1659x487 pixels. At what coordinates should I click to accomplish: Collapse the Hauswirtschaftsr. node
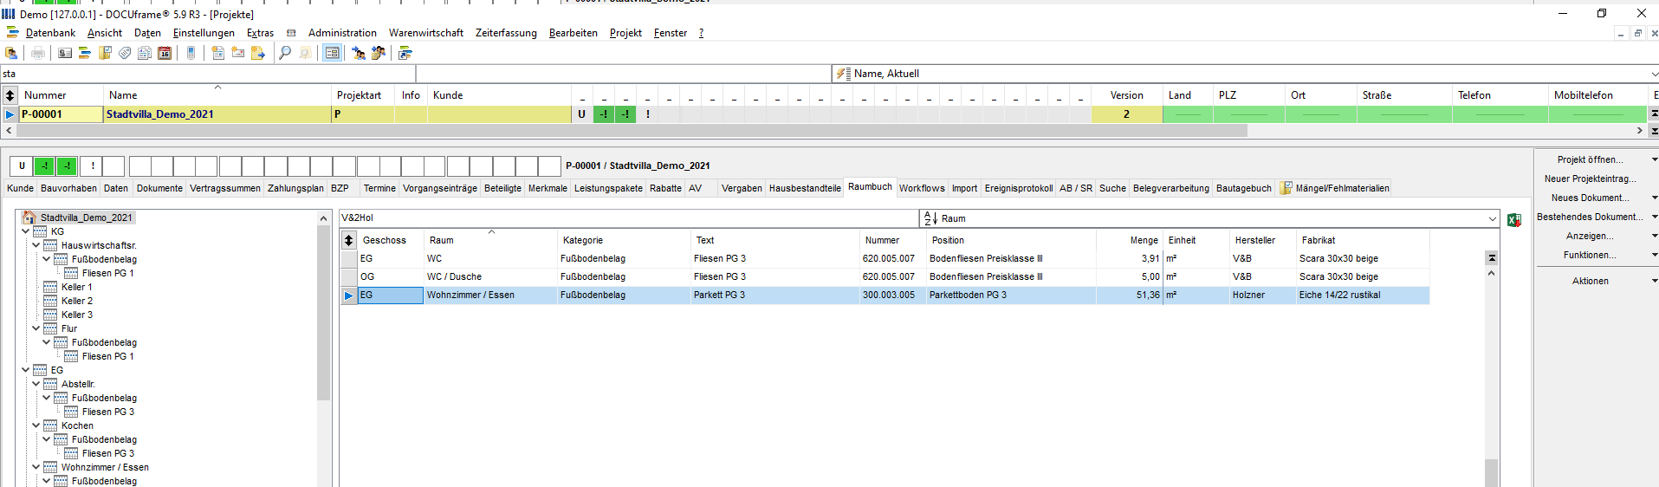point(36,245)
